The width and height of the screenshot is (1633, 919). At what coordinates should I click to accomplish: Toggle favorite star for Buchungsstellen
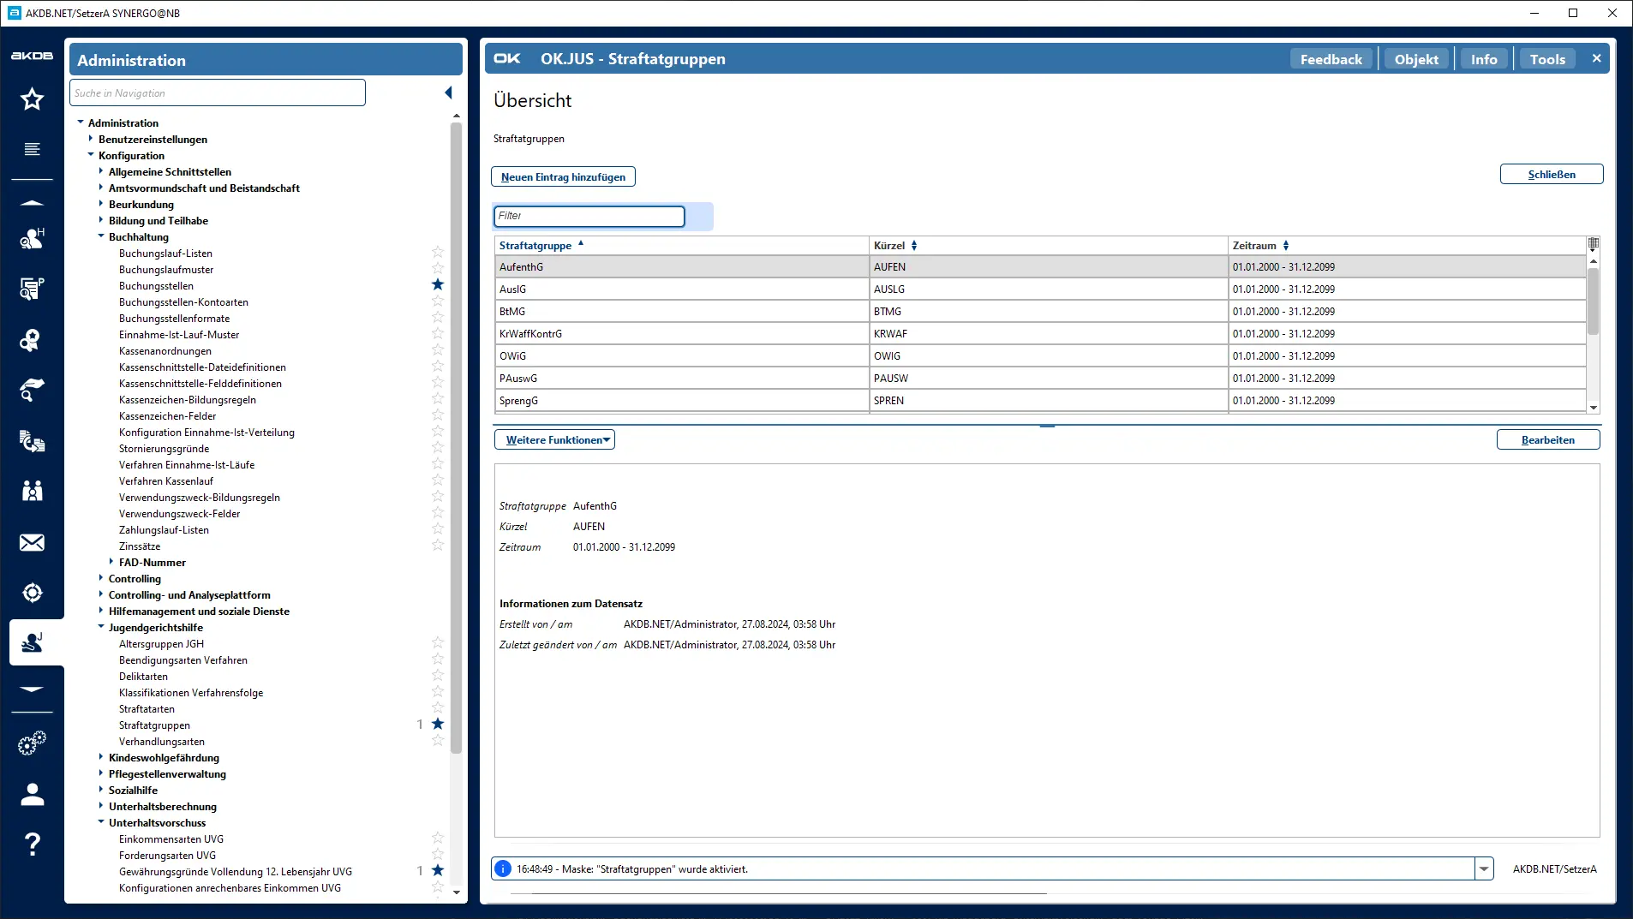pos(438,284)
